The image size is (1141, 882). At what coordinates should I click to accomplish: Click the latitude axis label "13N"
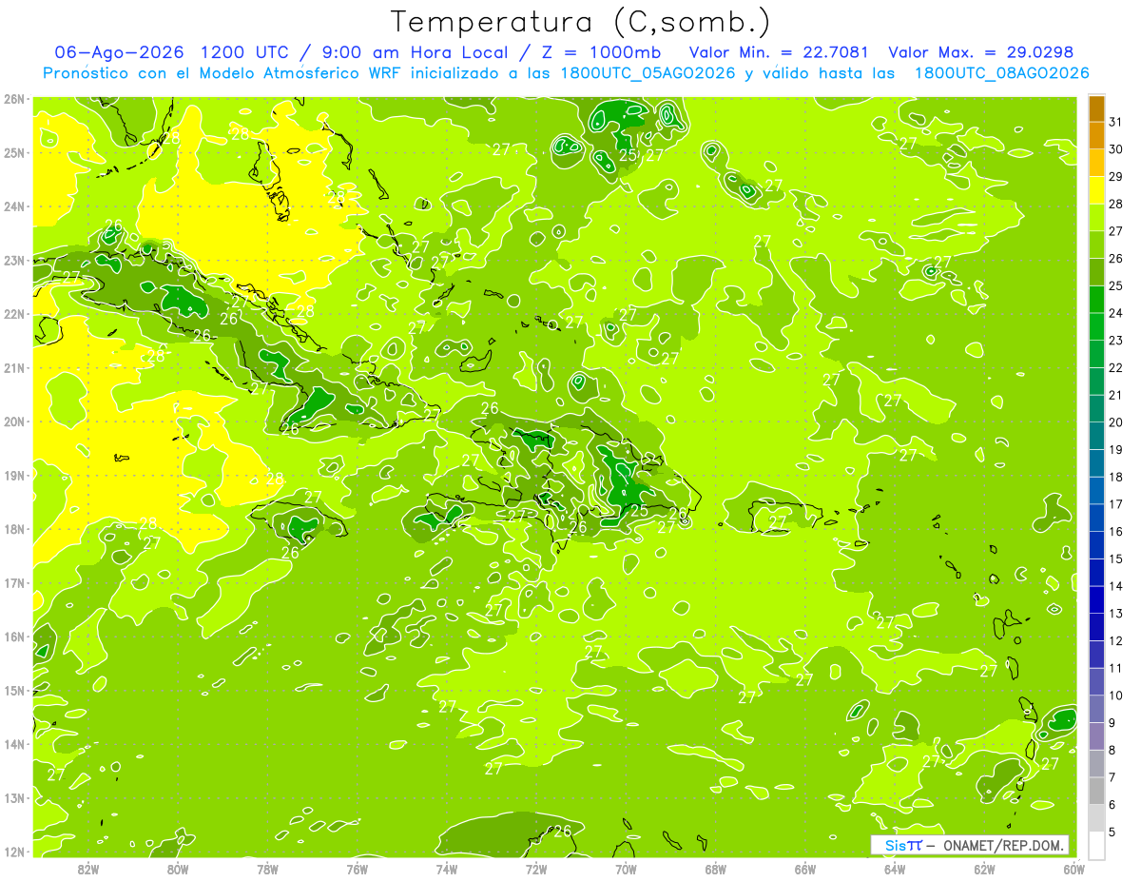(x=13, y=797)
